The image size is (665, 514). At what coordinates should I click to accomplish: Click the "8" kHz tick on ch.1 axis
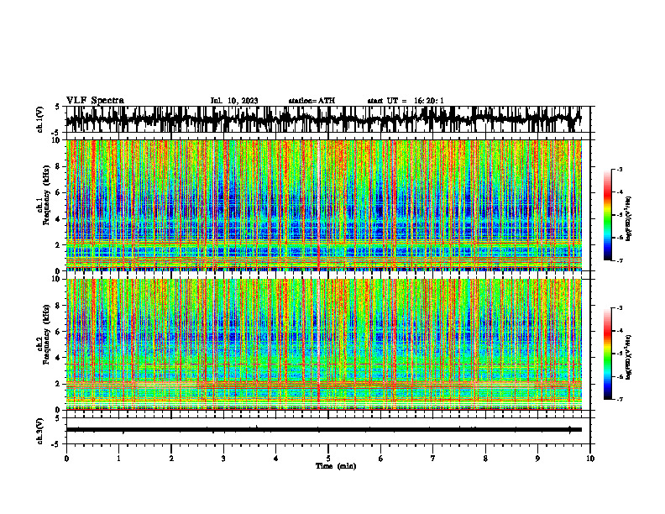[x=59, y=166]
